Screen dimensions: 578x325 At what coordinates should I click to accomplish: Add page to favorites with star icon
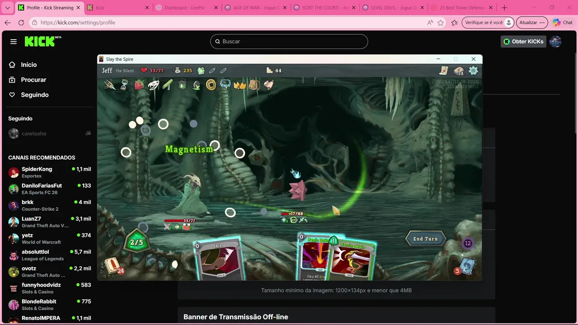click(x=441, y=23)
